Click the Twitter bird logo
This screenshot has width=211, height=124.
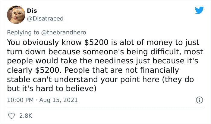point(199,10)
